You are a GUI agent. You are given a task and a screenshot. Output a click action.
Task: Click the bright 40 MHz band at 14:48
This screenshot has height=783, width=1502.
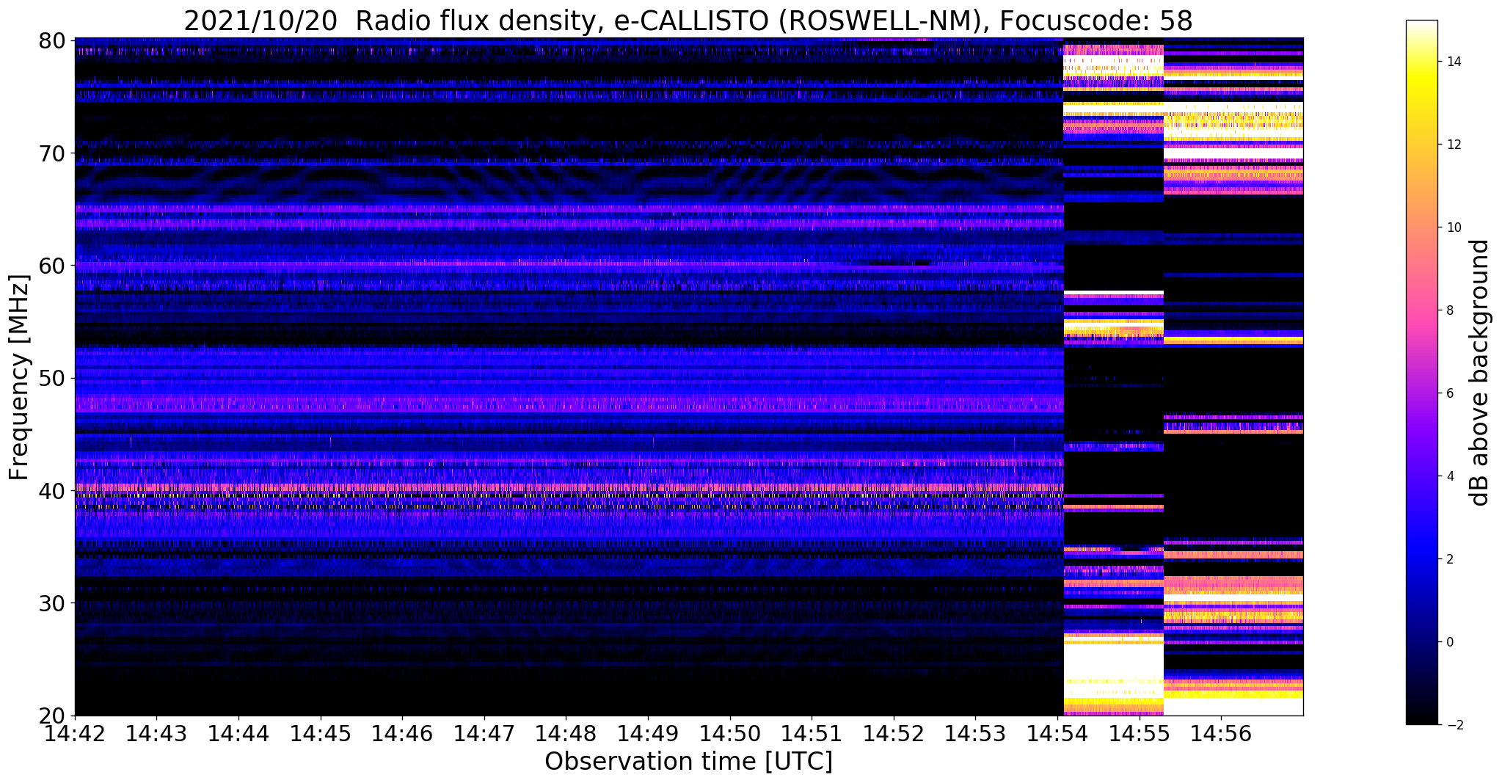[x=566, y=487]
